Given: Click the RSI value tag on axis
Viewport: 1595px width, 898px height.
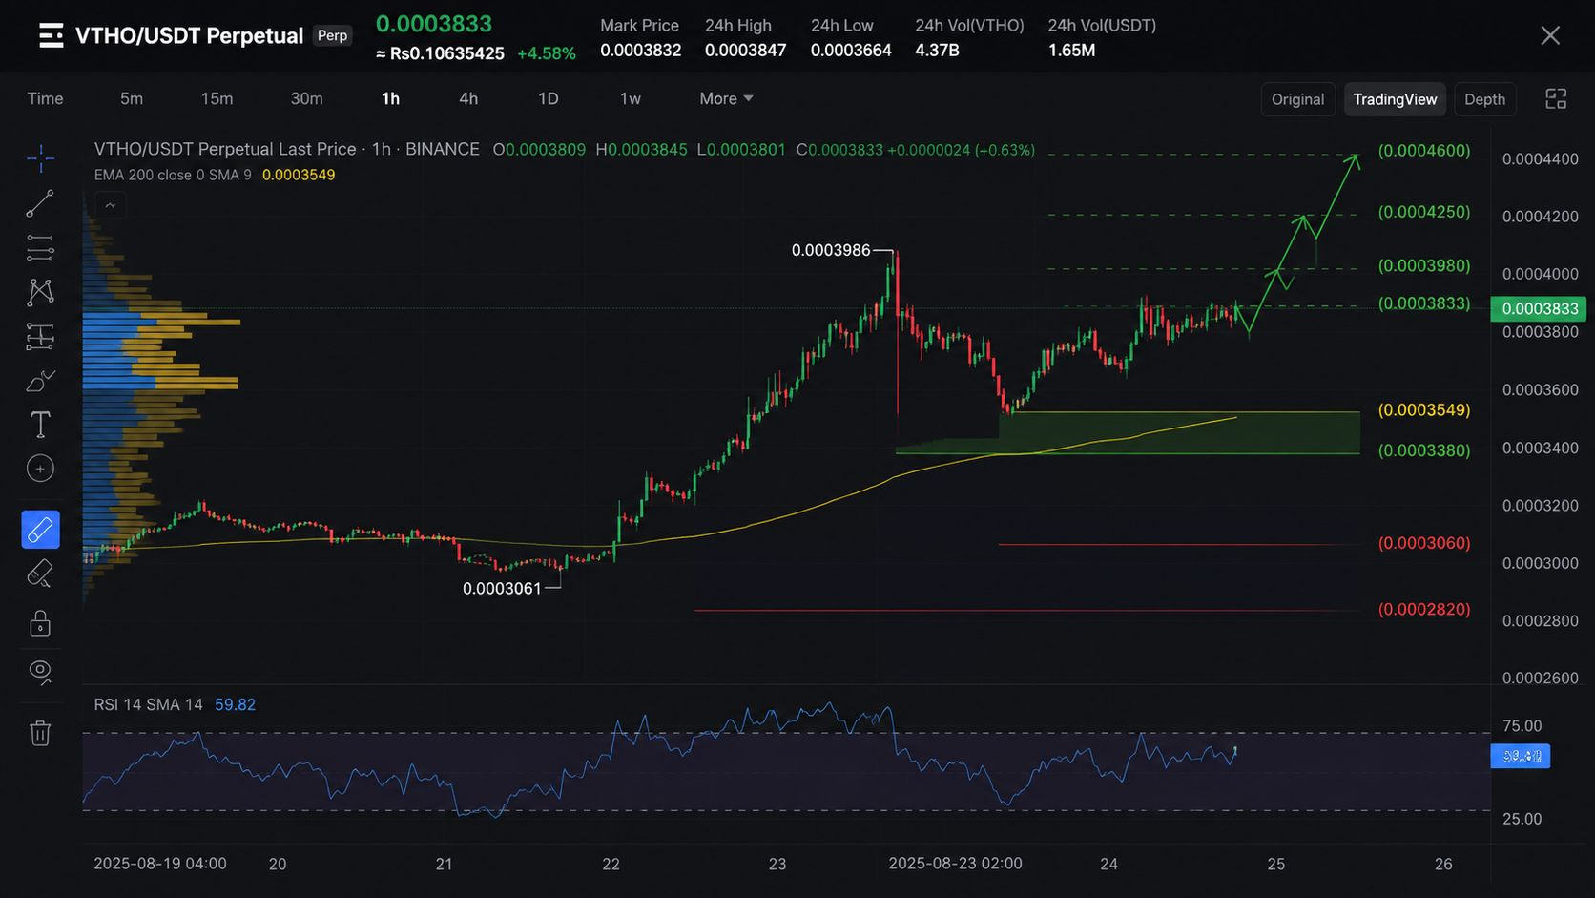Looking at the screenshot, I should point(1520,756).
